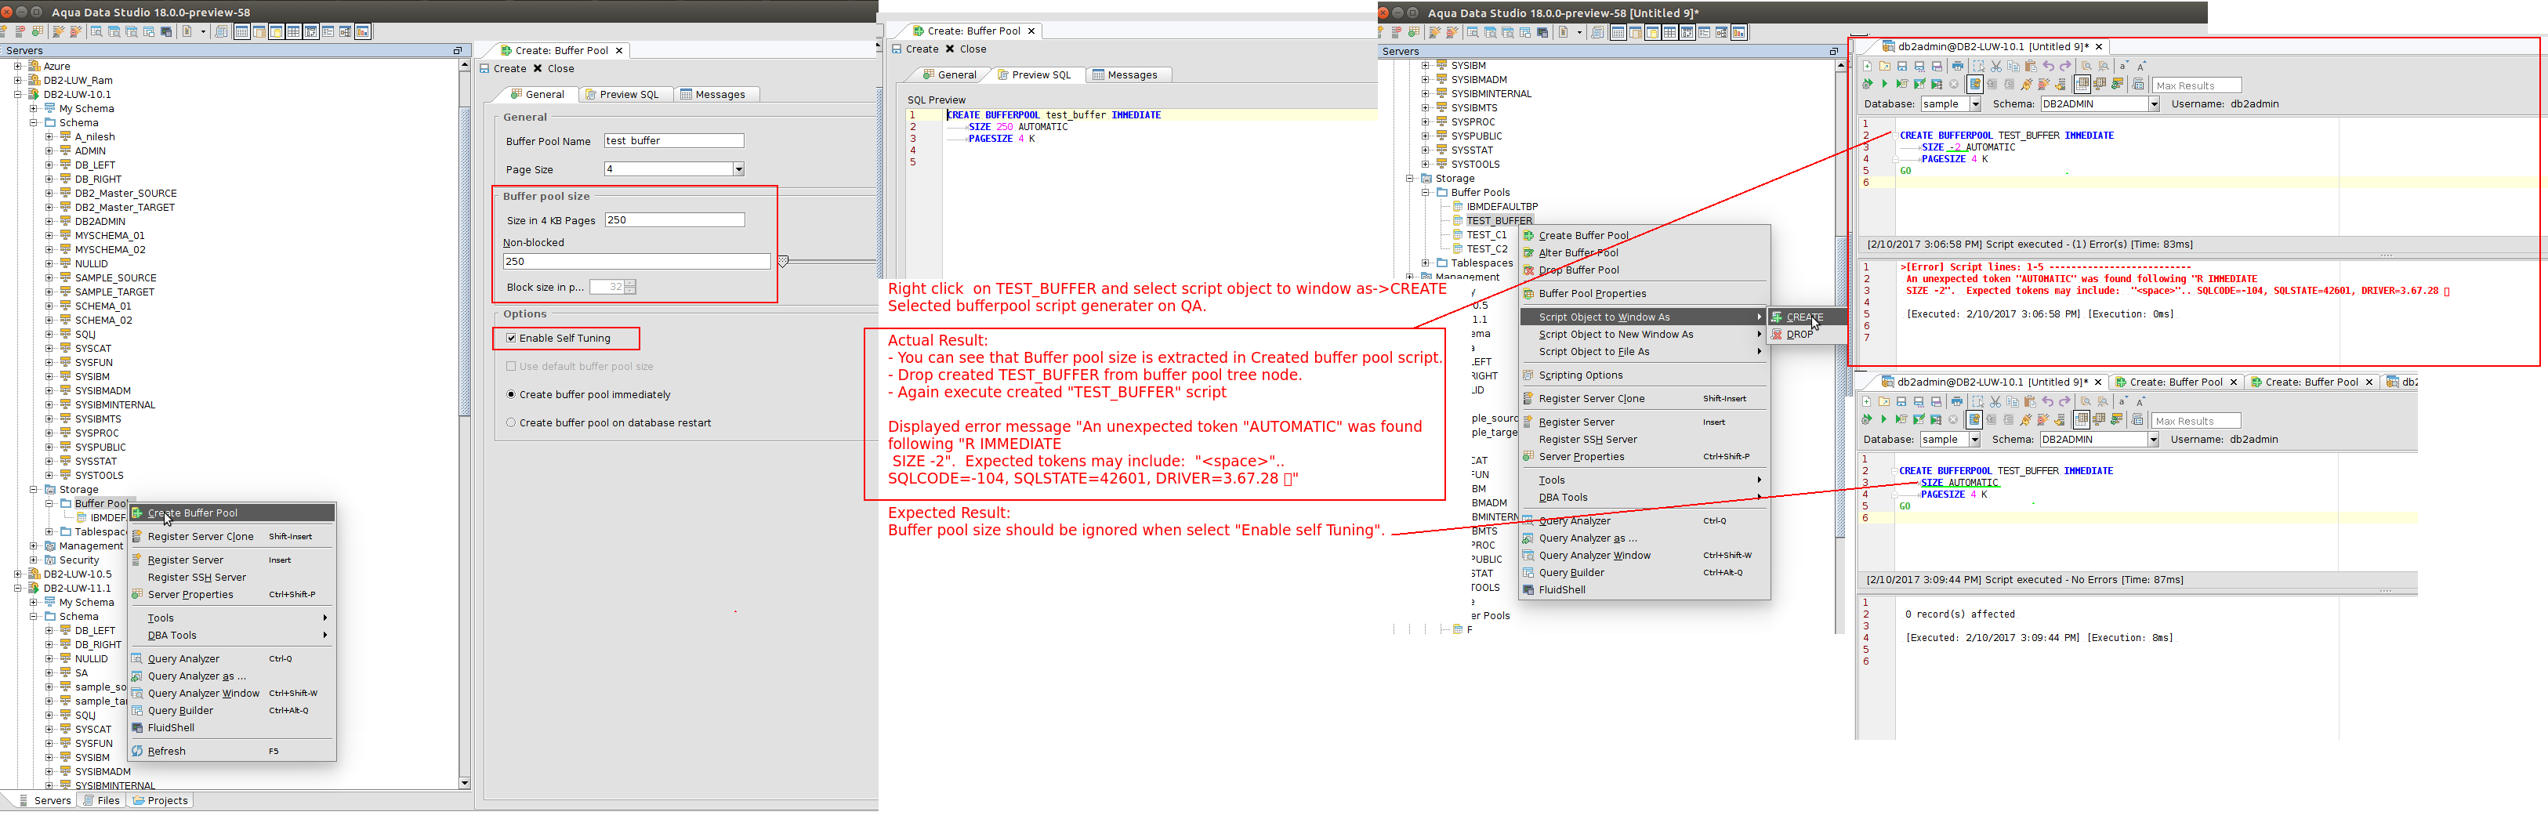Click Cut scissors icon in No Errors query window
Screen dimensions: 2548x819
click(x=1995, y=401)
